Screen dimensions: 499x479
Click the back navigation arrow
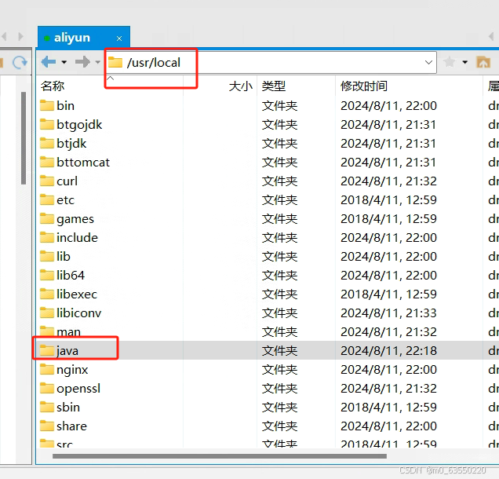[x=49, y=62]
